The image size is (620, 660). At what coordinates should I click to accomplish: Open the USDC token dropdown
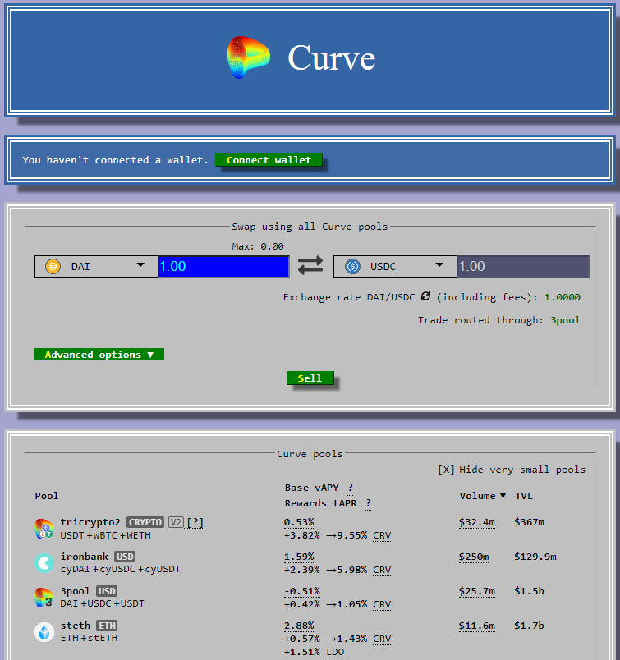[x=395, y=267]
